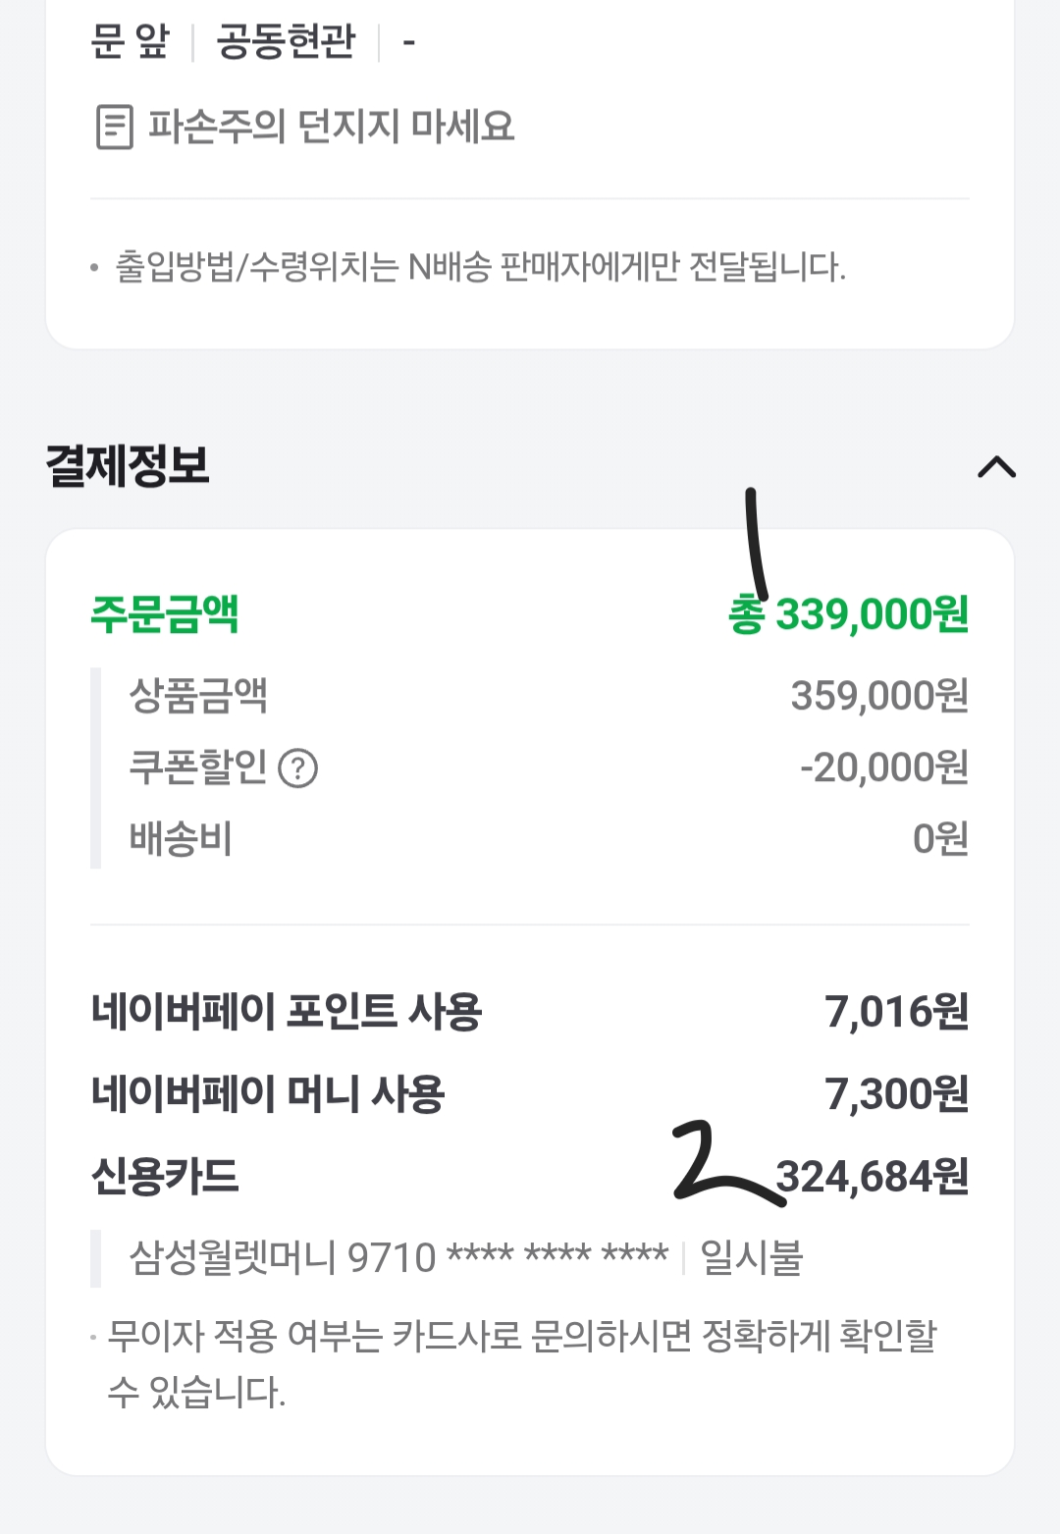The width and height of the screenshot is (1060, 1534).
Task: Tap the 쿠폰할인 help question mark icon
Action: click(x=298, y=768)
